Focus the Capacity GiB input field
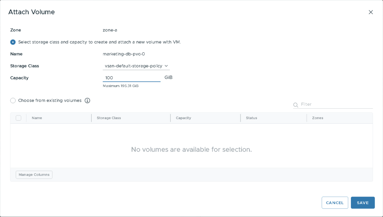 tap(131, 78)
